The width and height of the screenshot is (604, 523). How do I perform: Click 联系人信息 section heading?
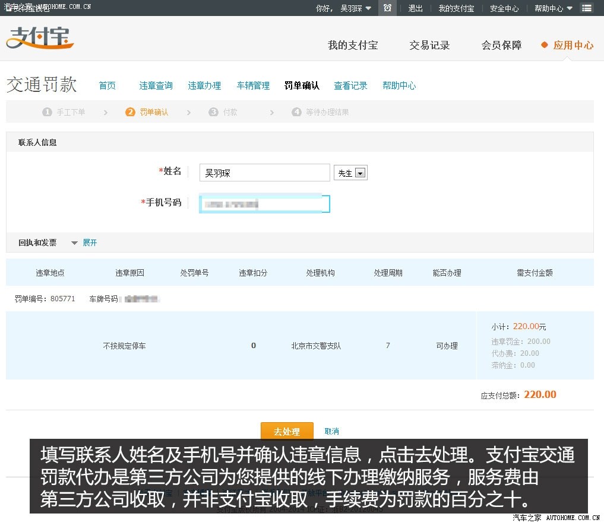37,142
